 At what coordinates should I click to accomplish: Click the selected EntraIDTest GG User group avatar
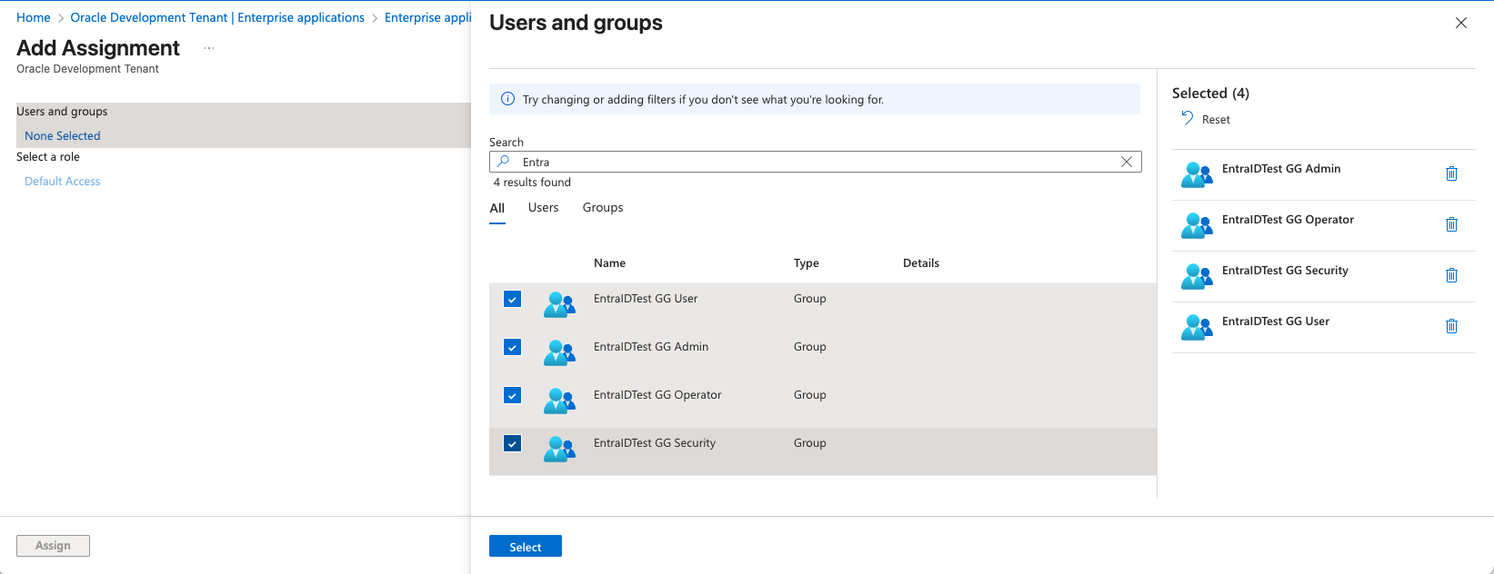(1197, 327)
